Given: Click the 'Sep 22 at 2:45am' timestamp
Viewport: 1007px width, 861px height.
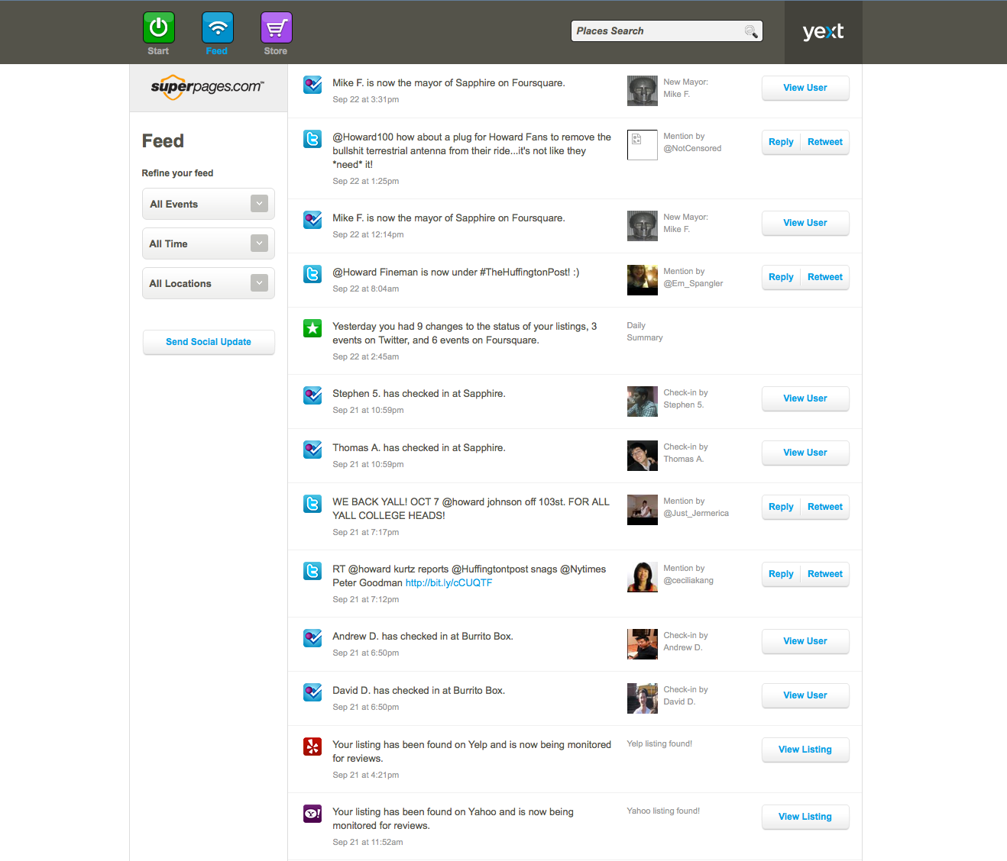Looking at the screenshot, I should coord(365,356).
